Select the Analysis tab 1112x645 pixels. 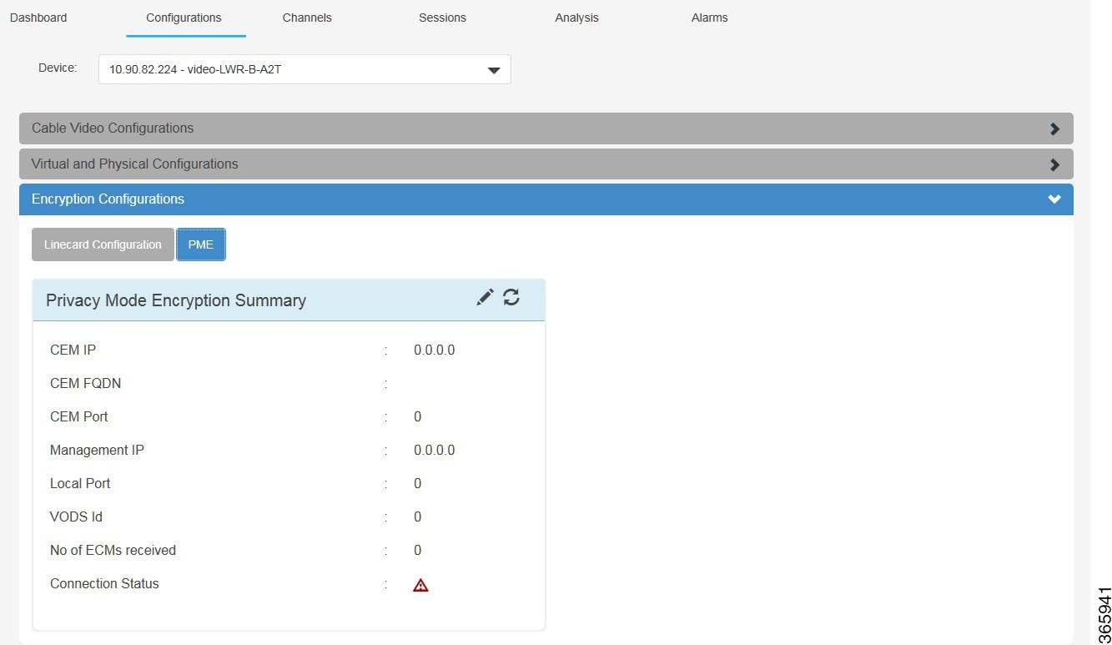576,17
